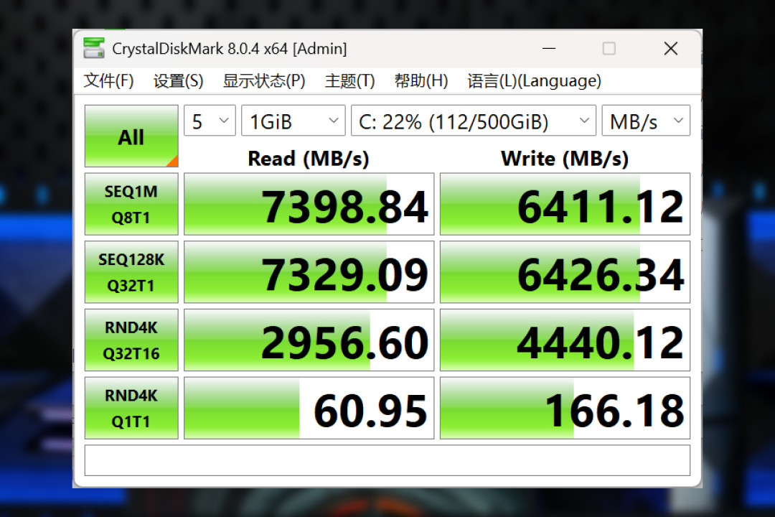Viewport: 775px width, 517px height.
Task: Open the 帮助(H) menu
Action: [x=421, y=80]
